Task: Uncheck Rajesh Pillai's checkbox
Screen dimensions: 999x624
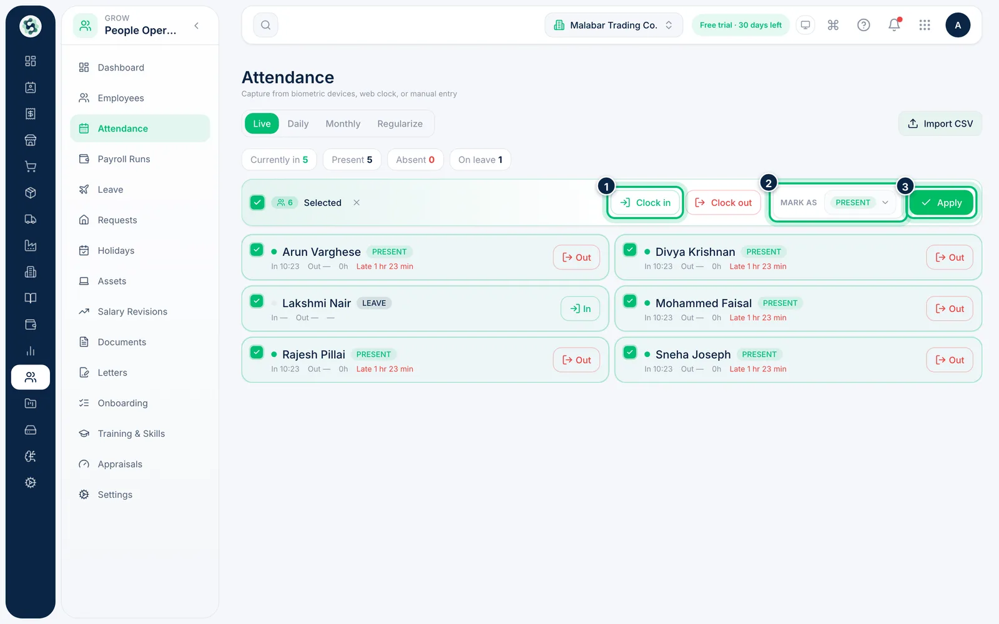Action: tap(257, 352)
